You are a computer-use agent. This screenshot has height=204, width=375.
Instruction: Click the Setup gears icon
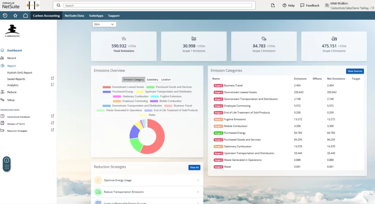3,100
